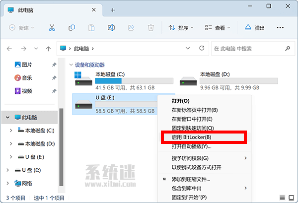Choose 以便携式设备方式打开
The image size is (298, 203).
tap(204, 167)
